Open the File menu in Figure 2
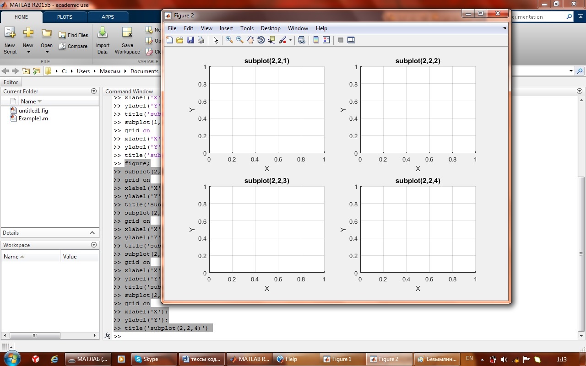This screenshot has width=586, height=366. (x=172, y=28)
